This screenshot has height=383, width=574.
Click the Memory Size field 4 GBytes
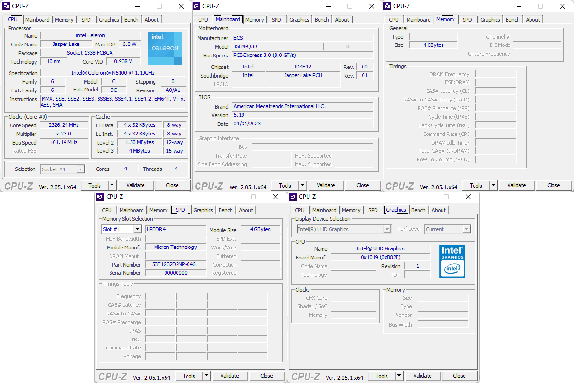click(433, 45)
